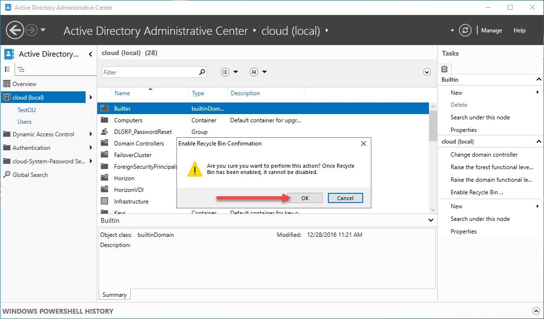Select the Summary tab
The height and width of the screenshot is (319, 544).
[114, 295]
